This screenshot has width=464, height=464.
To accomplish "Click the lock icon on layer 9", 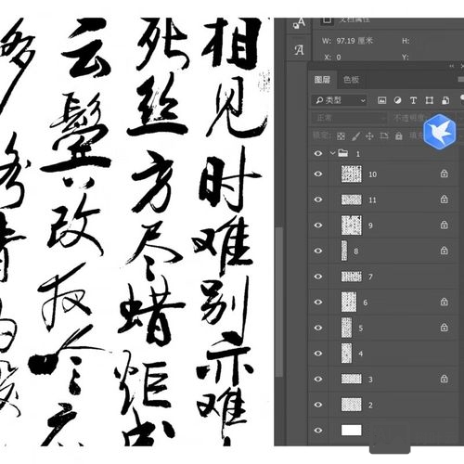I will (x=445, y=225).
